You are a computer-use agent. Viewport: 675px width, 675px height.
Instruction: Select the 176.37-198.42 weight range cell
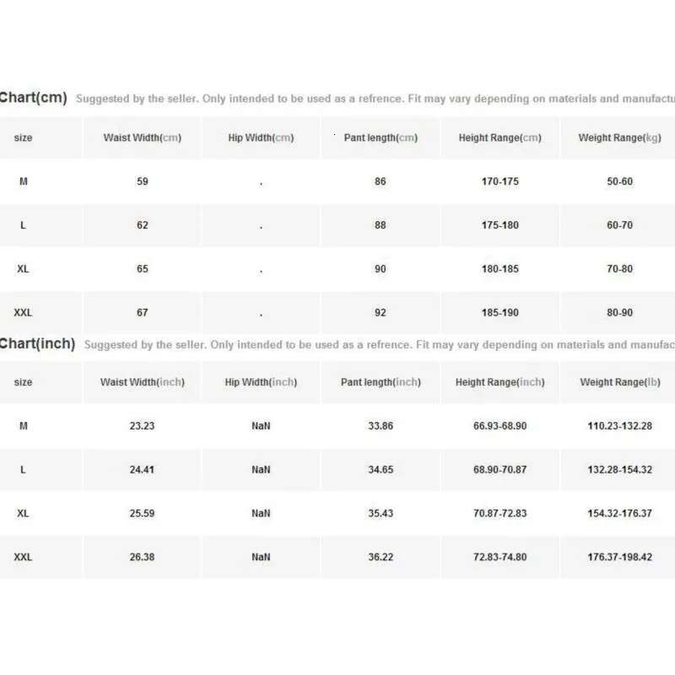coord(619,558)
